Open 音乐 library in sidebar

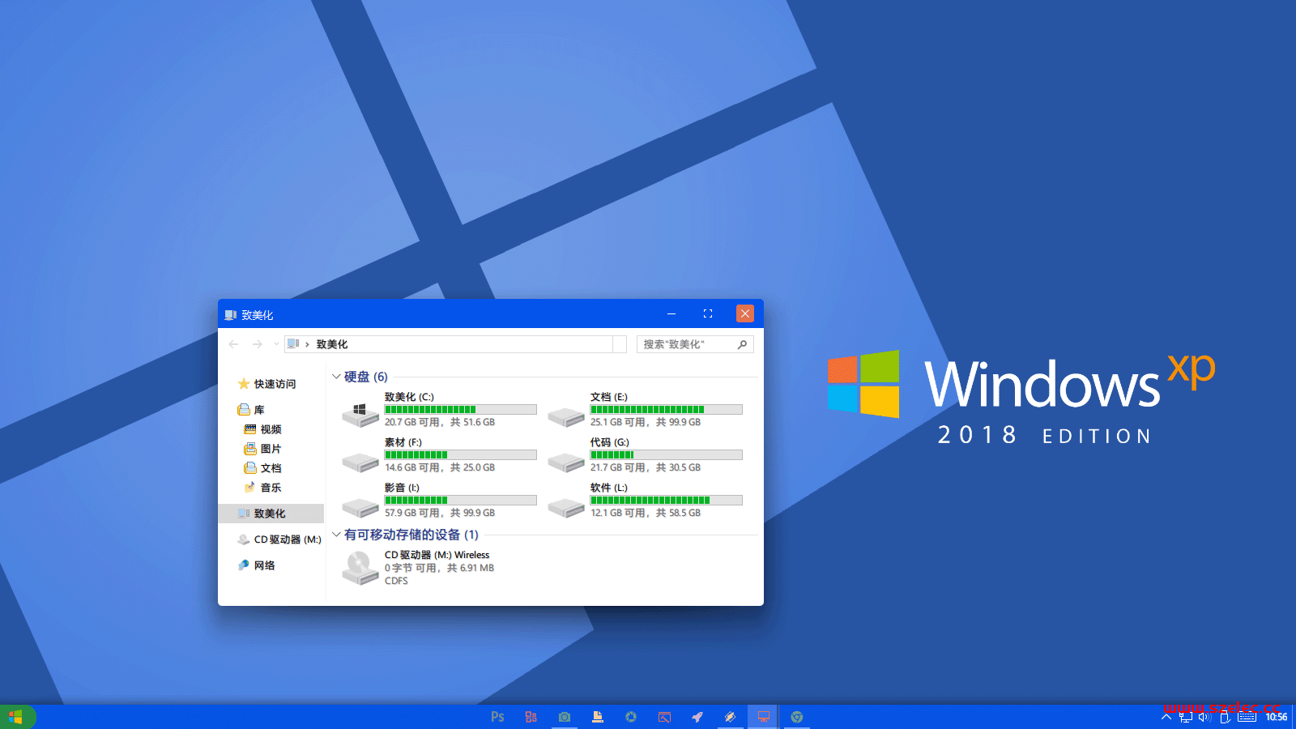tap(271, 488)
